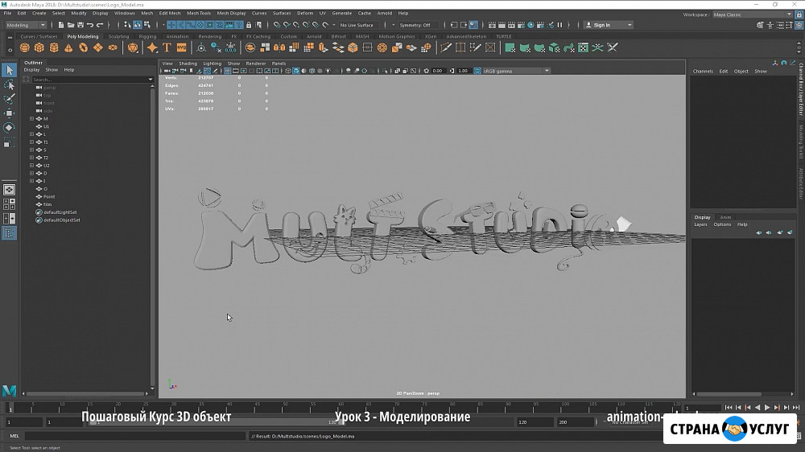Expand the L node in Outliner

pos(32,134)
